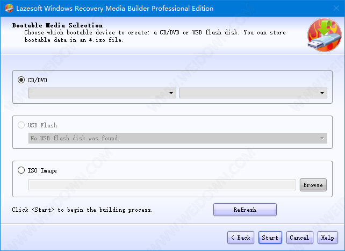The height and width of the screenshot is (251, 345).
Task: Enable the ISO Image radio option
Action: (x=21, y=170)
